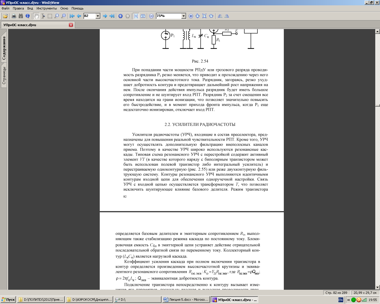Zoom in with the plus icon
The image size is (380, 304).
(191, 16)
